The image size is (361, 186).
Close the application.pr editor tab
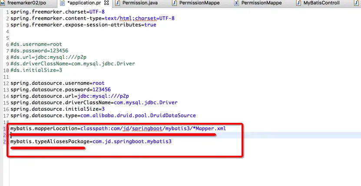tap(106, 3)
